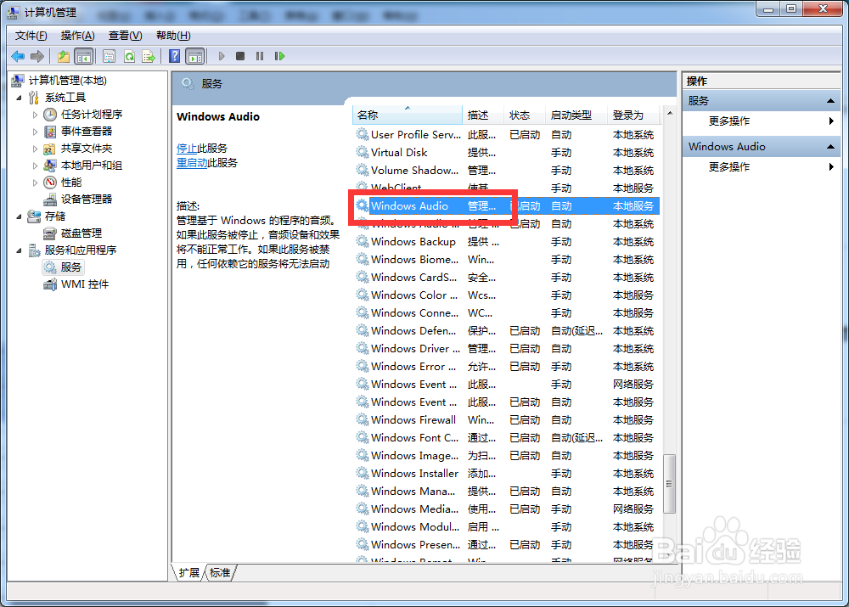This screenshot has height=607, width=849.
Task: Click the Pause service icon
Action: (260, 56)
